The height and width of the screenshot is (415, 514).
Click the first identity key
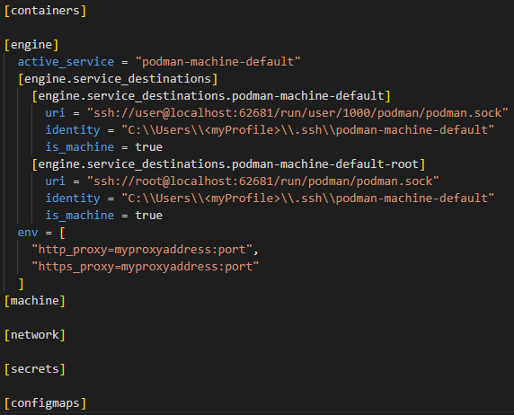pos(73,130)
